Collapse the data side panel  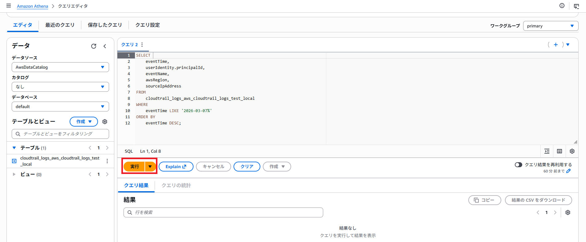click(x=105, y=46)
